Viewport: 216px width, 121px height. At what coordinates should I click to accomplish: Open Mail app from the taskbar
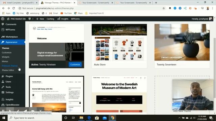(105, 118)
